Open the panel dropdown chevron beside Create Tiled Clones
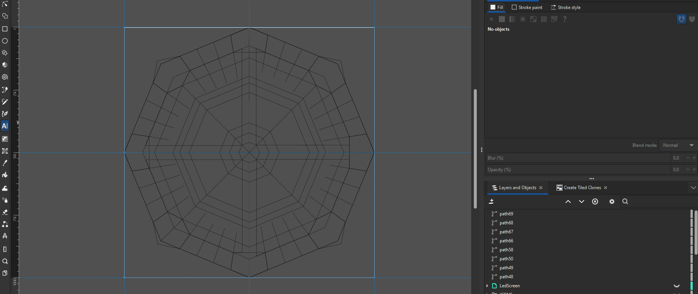 click(x=693, y=188)
